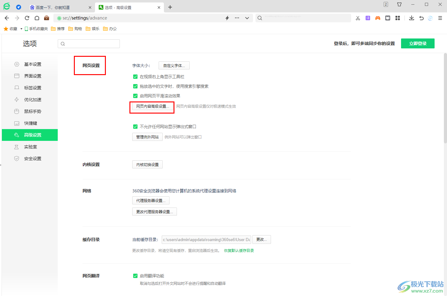Go to the home page icon
The height and width of the screenshot is (296, 447).
(x=37, y=18)
